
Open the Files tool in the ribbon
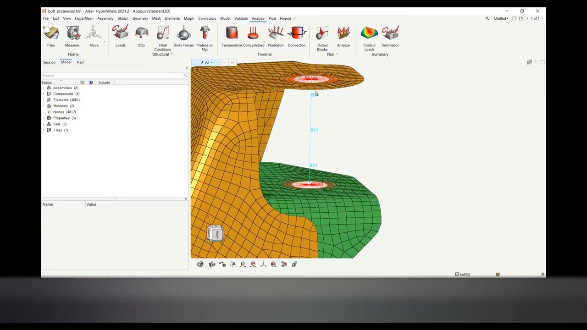(x=51, y=37)
